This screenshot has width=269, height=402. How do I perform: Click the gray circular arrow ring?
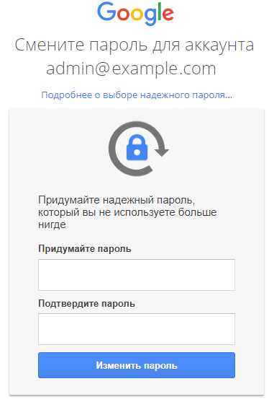[x=138, y=149]
